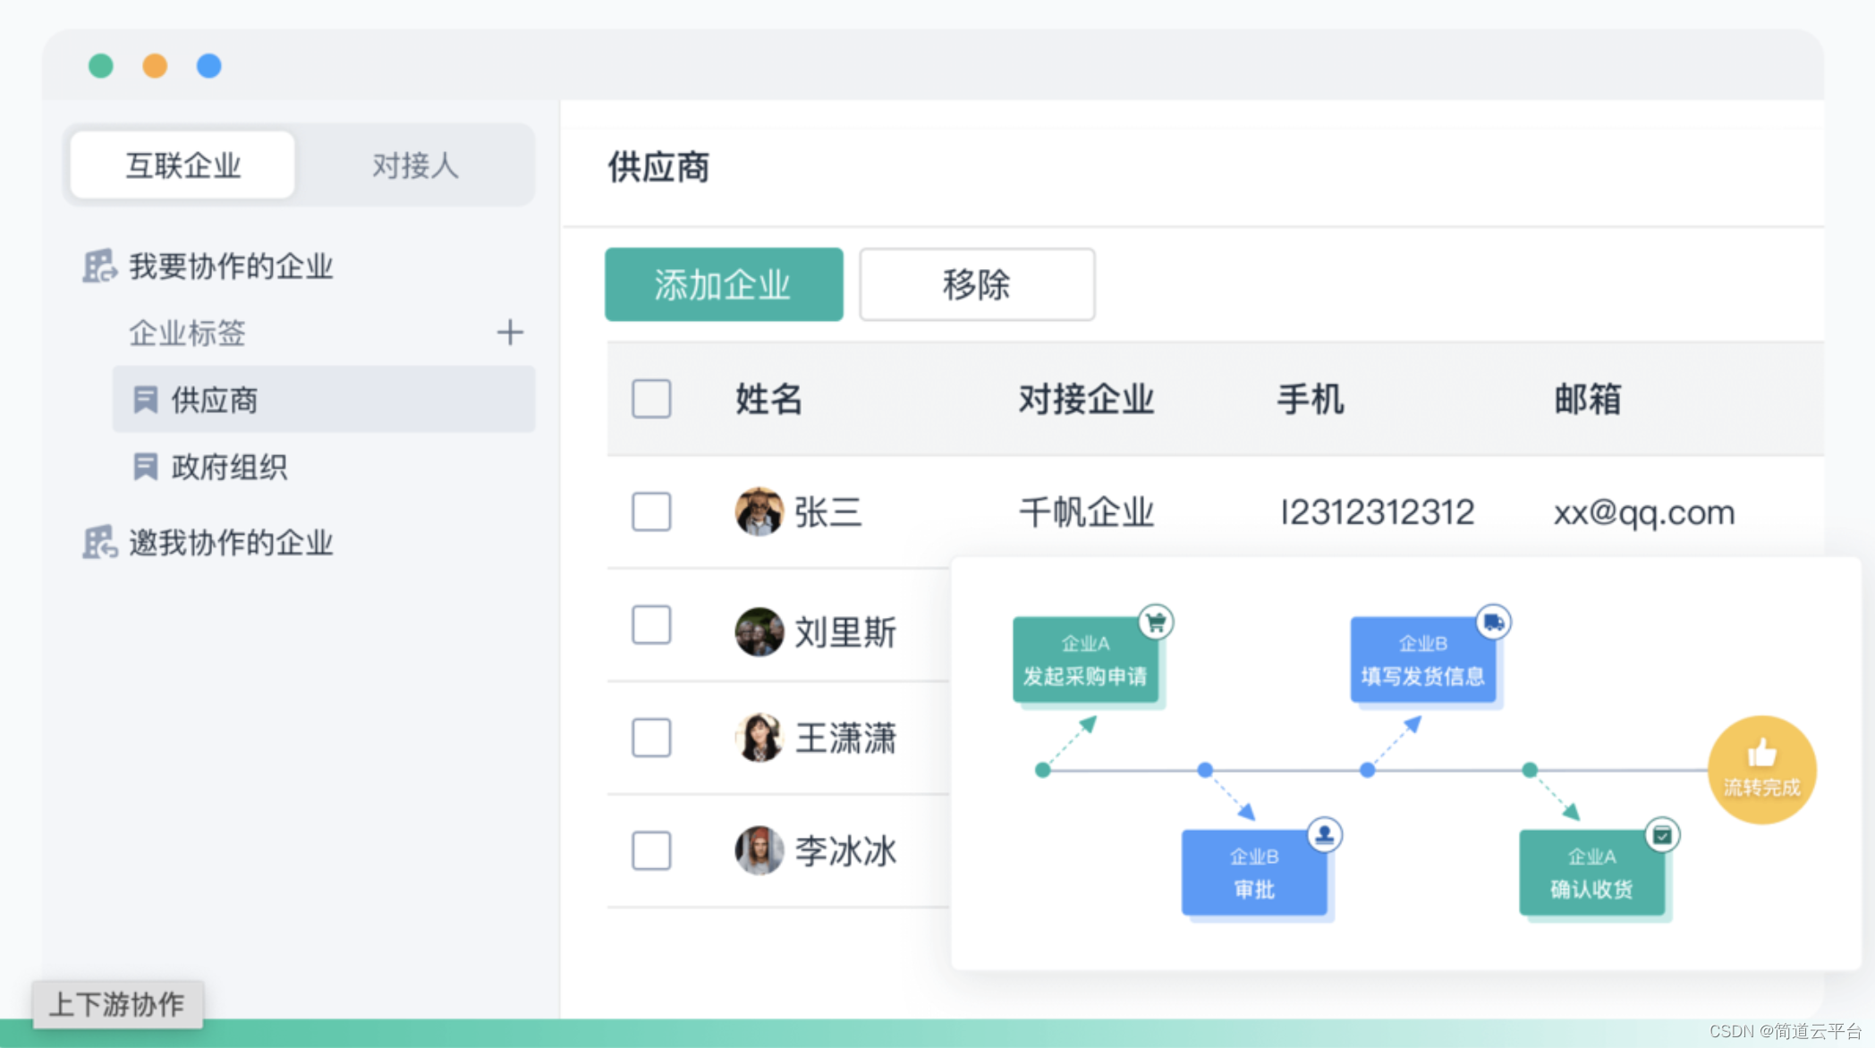The width and height of the screenshot is (1875, 1048).
Task: Click the person icon on the approval step
Action: click(x=1324, y=834)
